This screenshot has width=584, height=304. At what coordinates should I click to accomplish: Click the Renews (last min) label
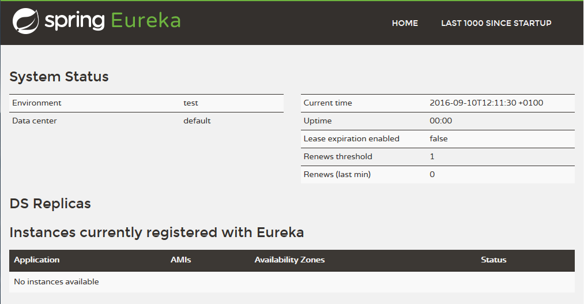[337, 174]
